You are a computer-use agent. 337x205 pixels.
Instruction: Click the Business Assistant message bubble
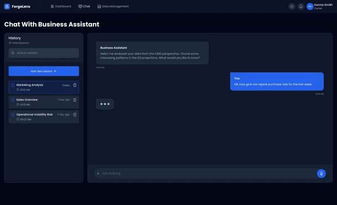[x=152, y=53]
